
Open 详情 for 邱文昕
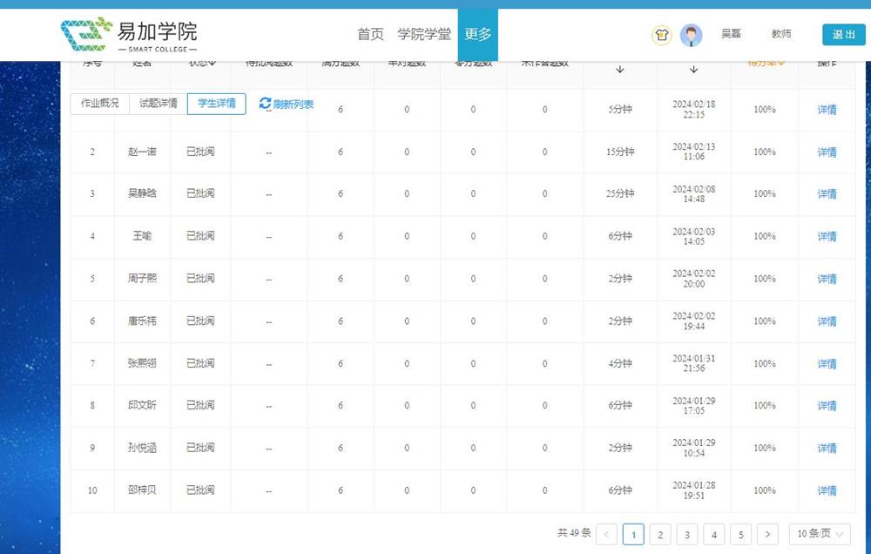tap(827, 406)
